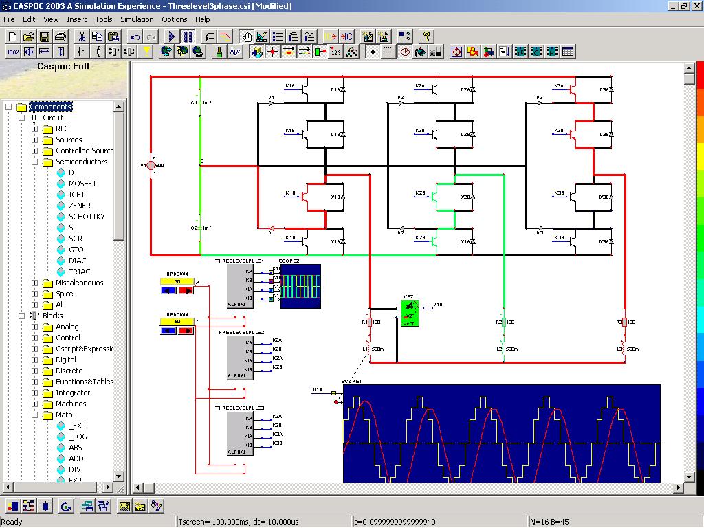
Task: Expand the RLC folder in tree
Action: (34, 129)
